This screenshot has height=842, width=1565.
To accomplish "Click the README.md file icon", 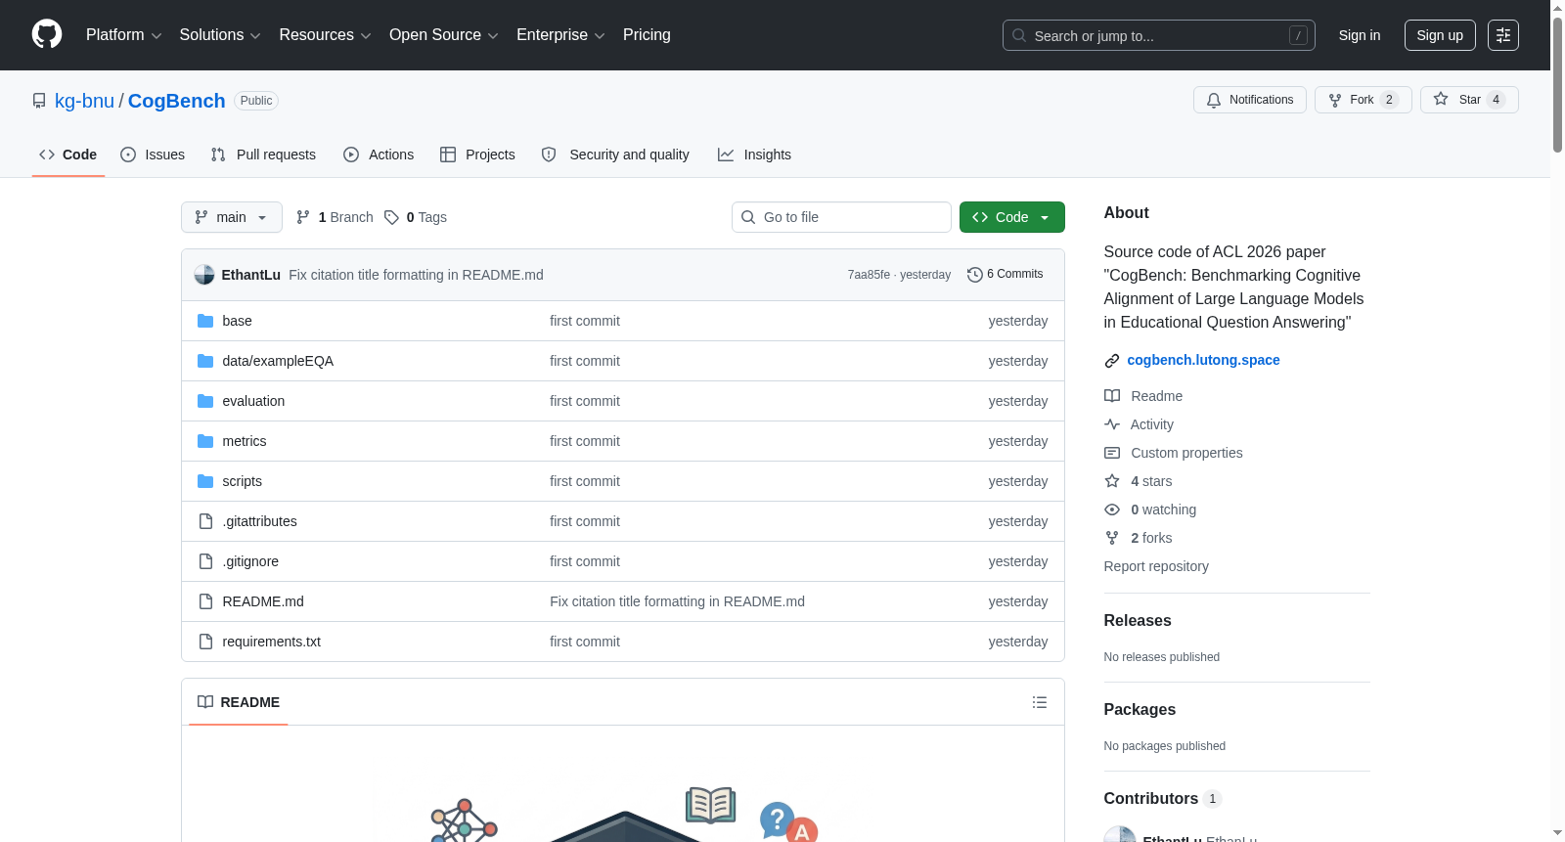I will click(x=205, y=601).
